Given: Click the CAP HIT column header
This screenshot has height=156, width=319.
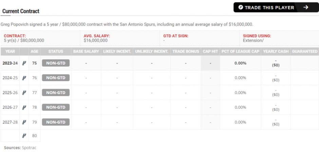Looking at the screenshot, I should click(210, 51).
